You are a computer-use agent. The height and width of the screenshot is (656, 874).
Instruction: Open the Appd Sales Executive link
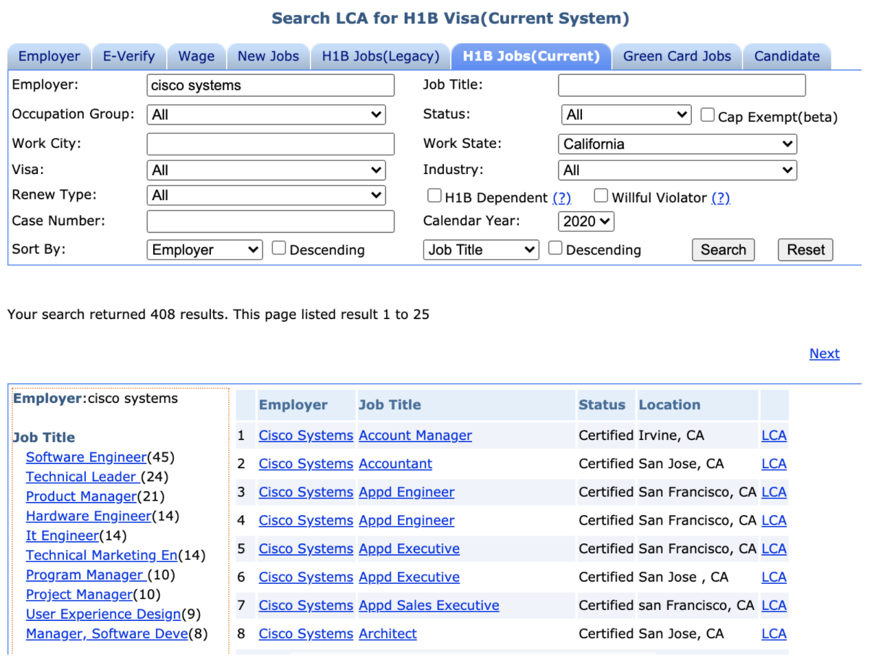tap(429, 606)
